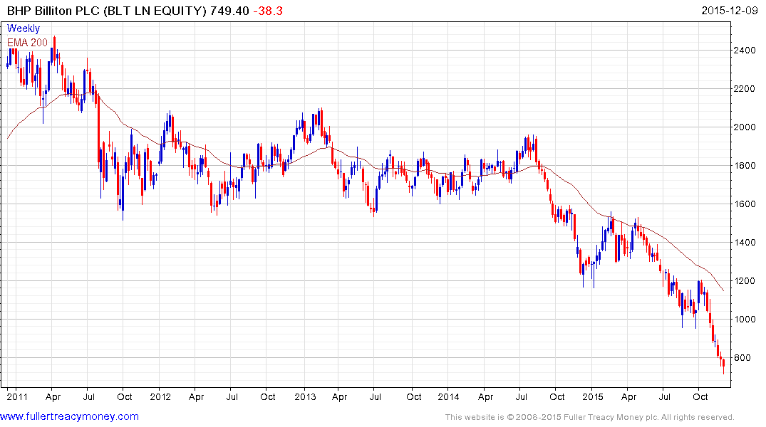Select the 800 price axis label

pyautogui.click(x=742, y=358)
